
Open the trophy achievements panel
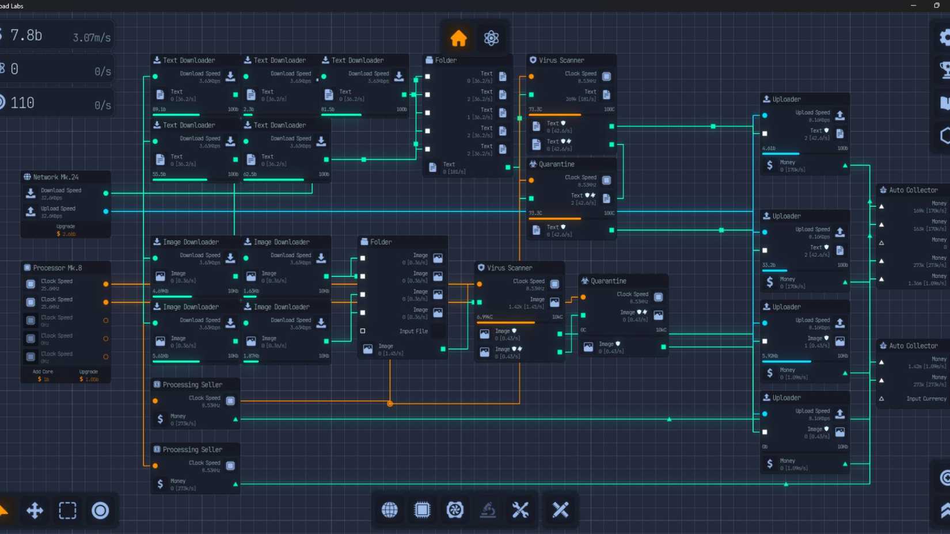tap(944, 70)
